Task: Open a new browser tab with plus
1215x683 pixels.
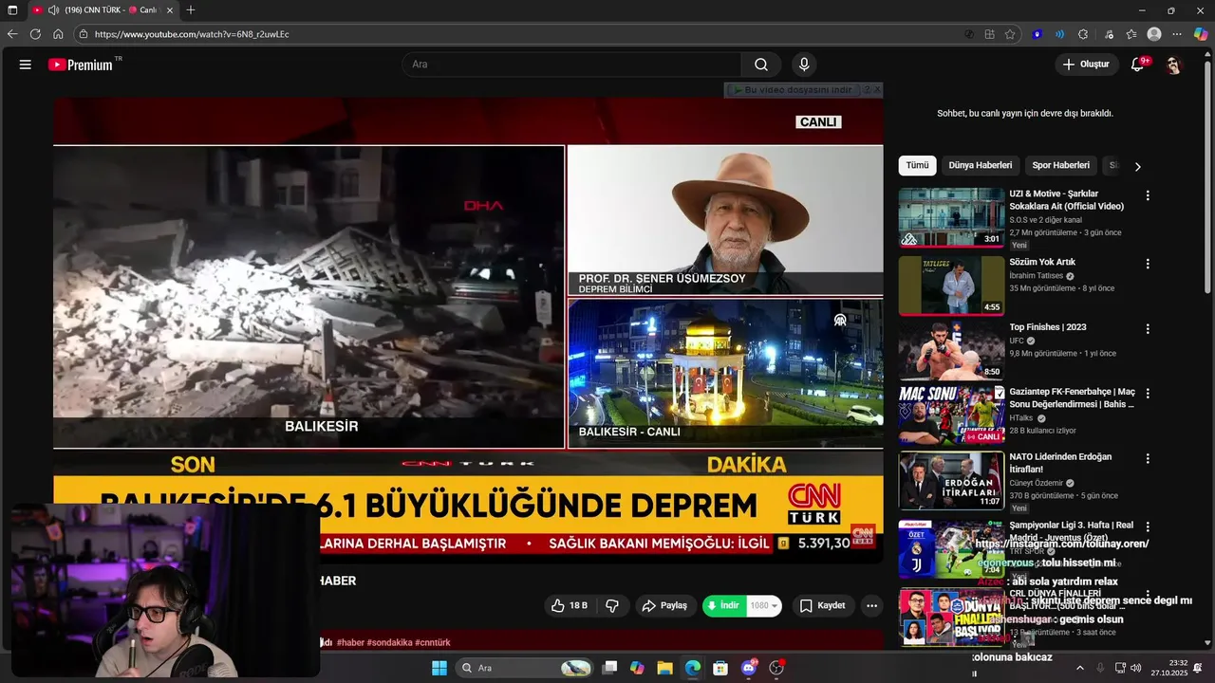Action: (190, 9)
